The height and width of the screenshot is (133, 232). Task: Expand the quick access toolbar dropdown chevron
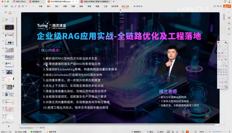pos(33,6)
